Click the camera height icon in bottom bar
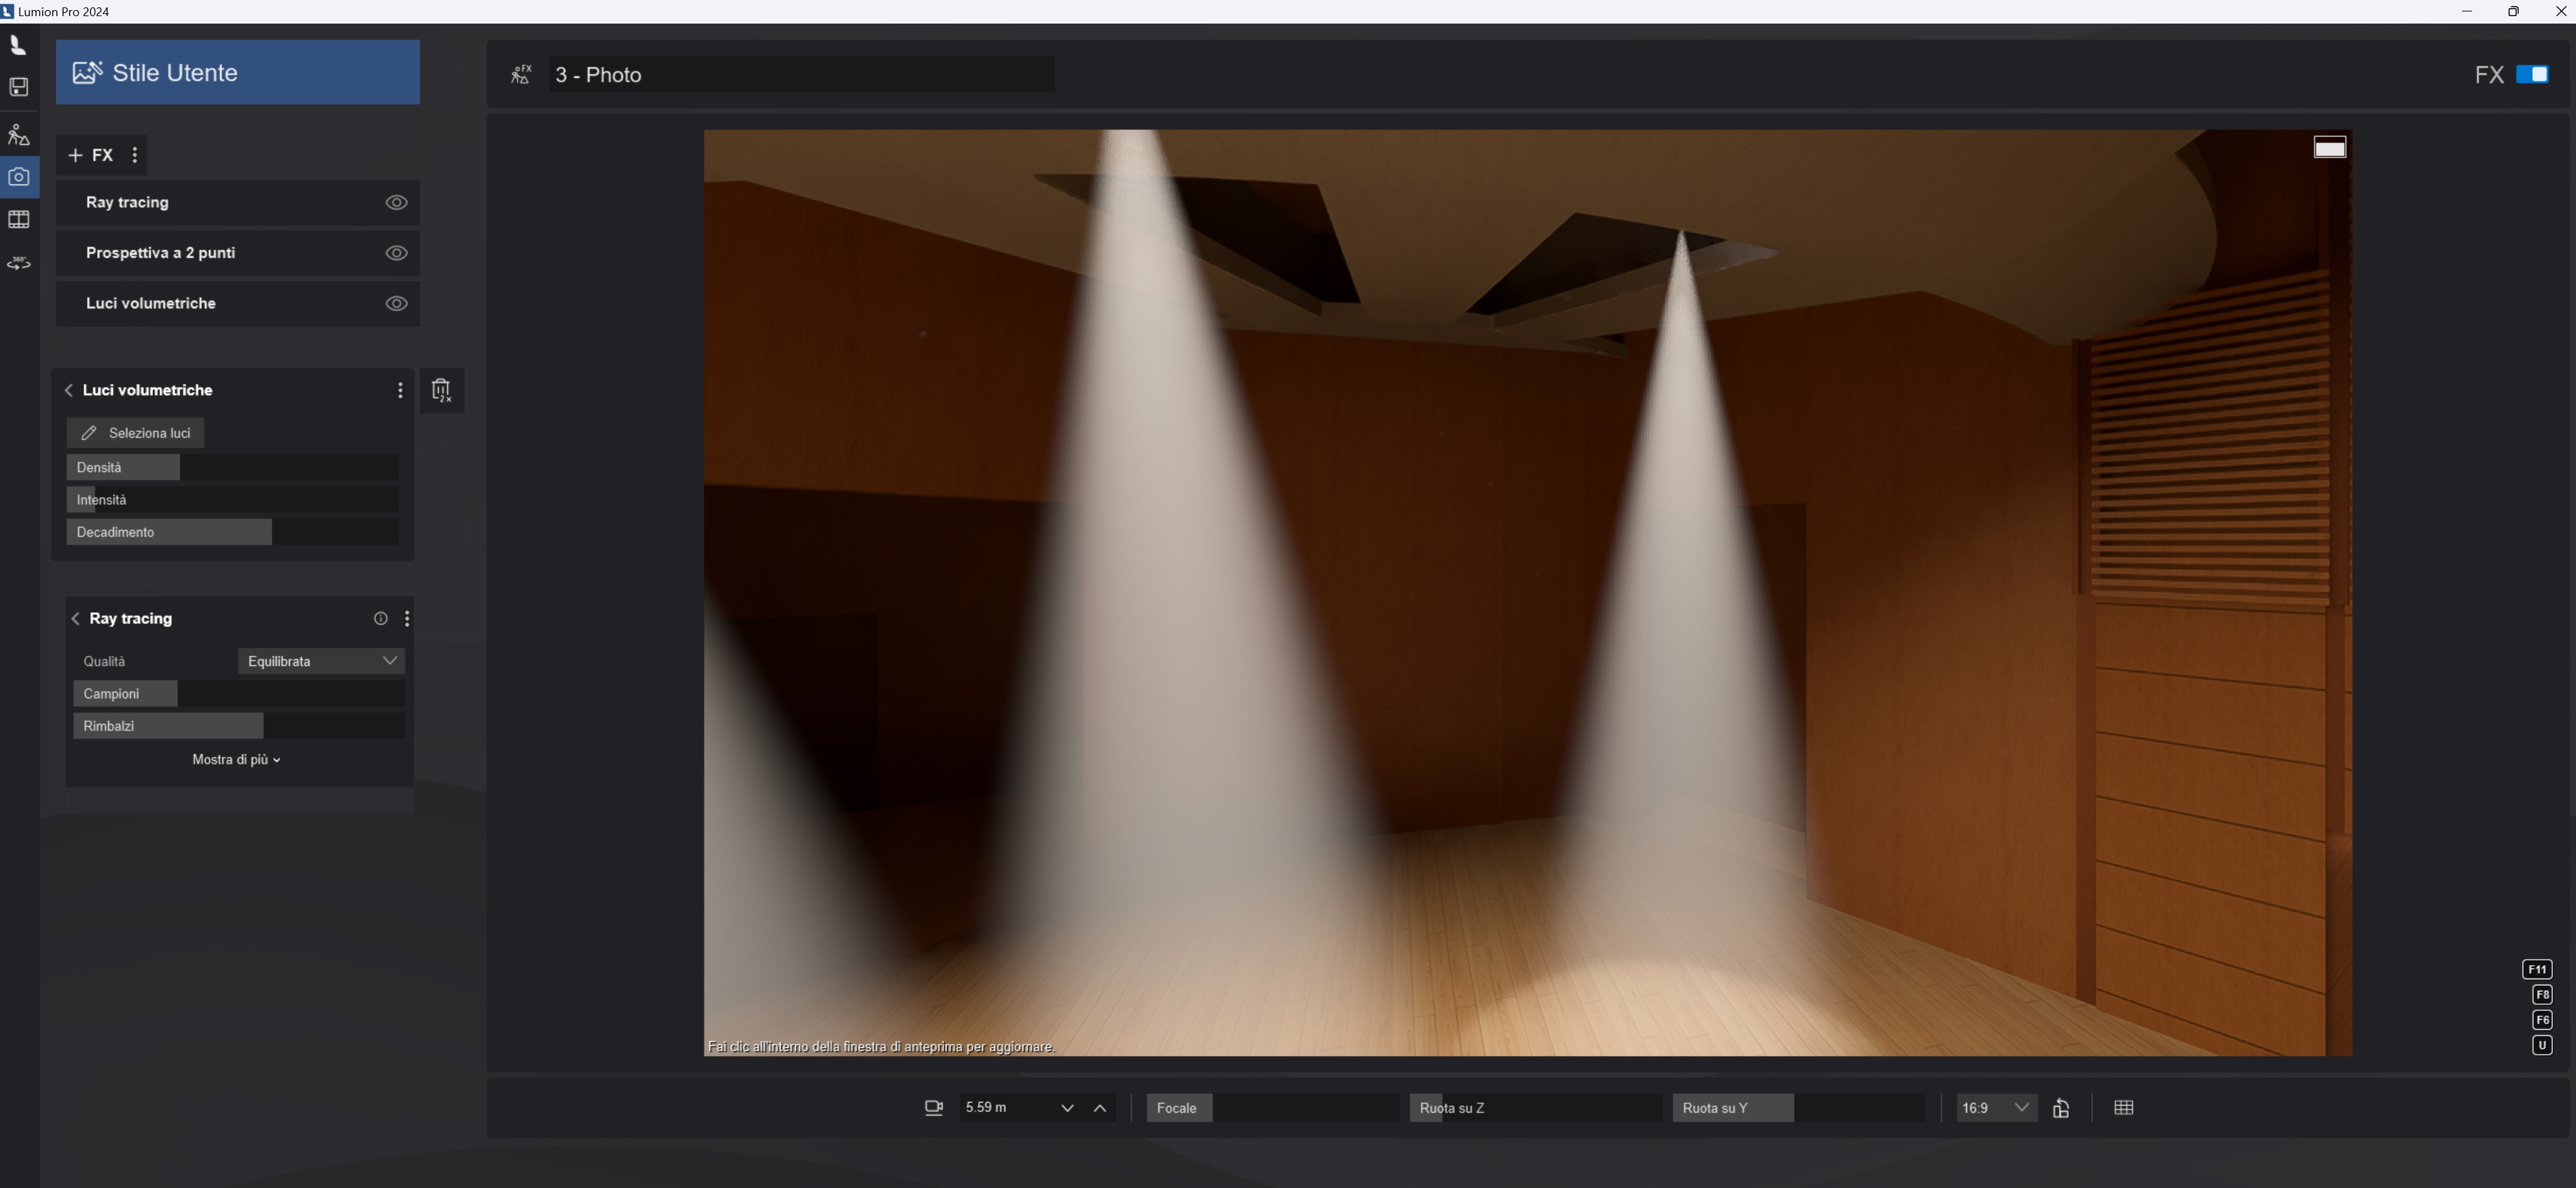Viewport: 2576px width, 1188px height. tap(934, 1108)
